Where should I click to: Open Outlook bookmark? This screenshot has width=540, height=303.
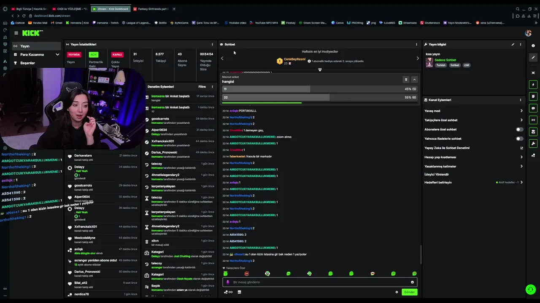[18, 23]
